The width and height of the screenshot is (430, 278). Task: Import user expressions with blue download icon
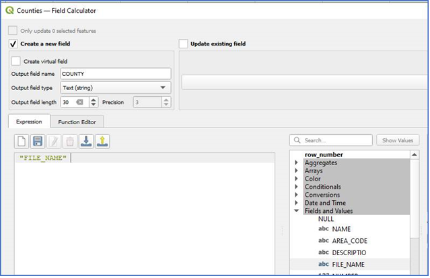point(86,142)
